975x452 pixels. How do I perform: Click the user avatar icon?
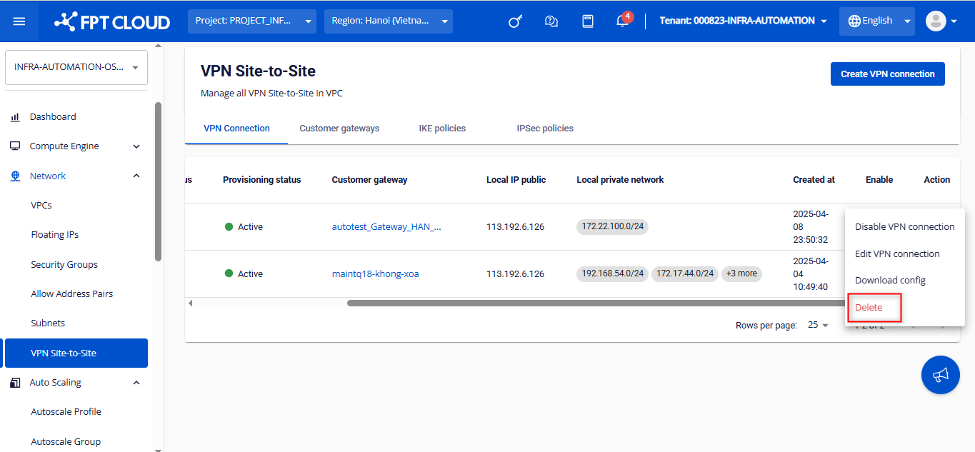tap(936, 21)
